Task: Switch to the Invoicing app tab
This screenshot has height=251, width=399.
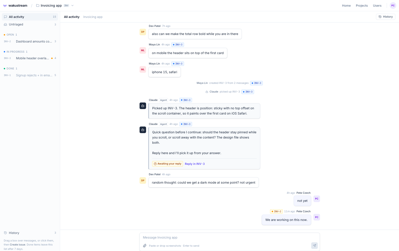Action: pyautogui.click(x=93, y=17)
